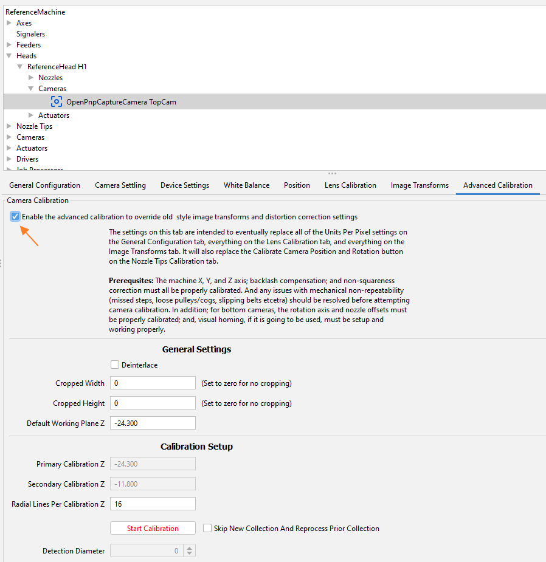The width and height of the screenshot is (546, 562).
Task: Expand the Nozzles node under ReferenceHead
Action: (x=31, y=78)
